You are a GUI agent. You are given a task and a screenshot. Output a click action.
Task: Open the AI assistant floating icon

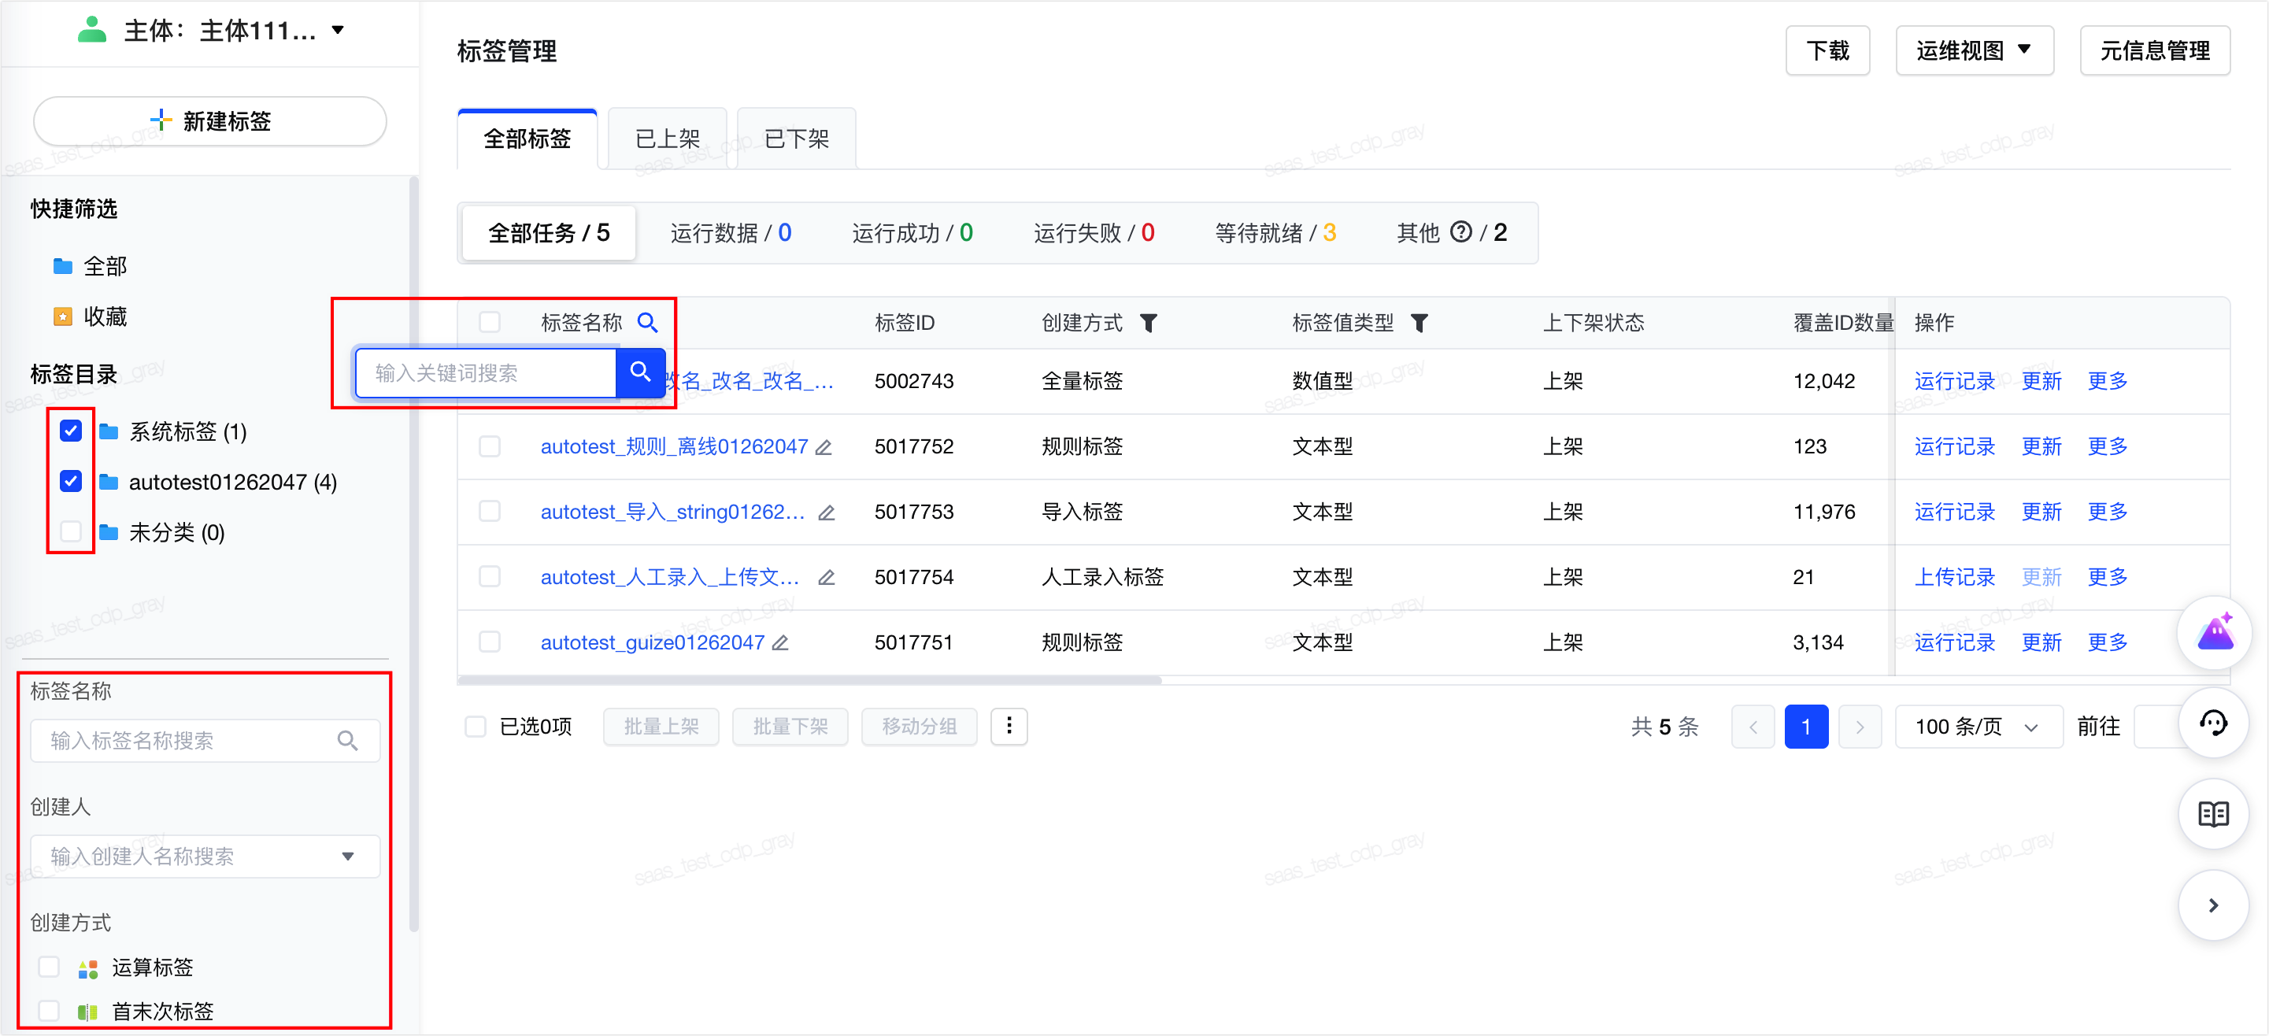tap(2215, 632)
